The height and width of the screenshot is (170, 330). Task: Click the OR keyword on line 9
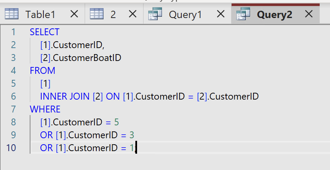[x=46, y=135]
